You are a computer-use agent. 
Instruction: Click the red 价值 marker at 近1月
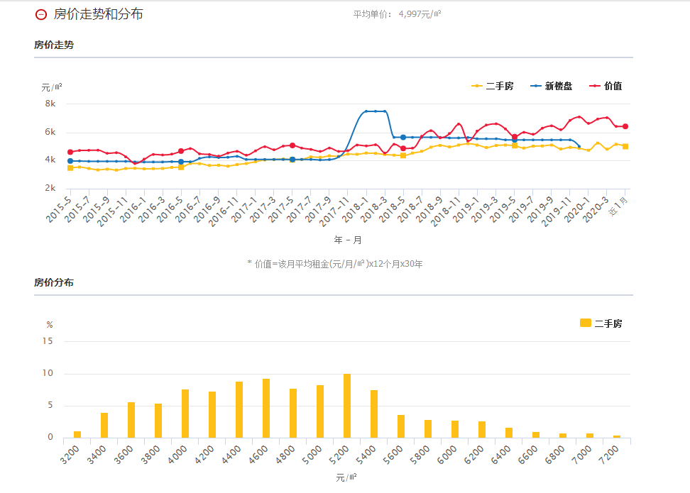click(625, 126)
